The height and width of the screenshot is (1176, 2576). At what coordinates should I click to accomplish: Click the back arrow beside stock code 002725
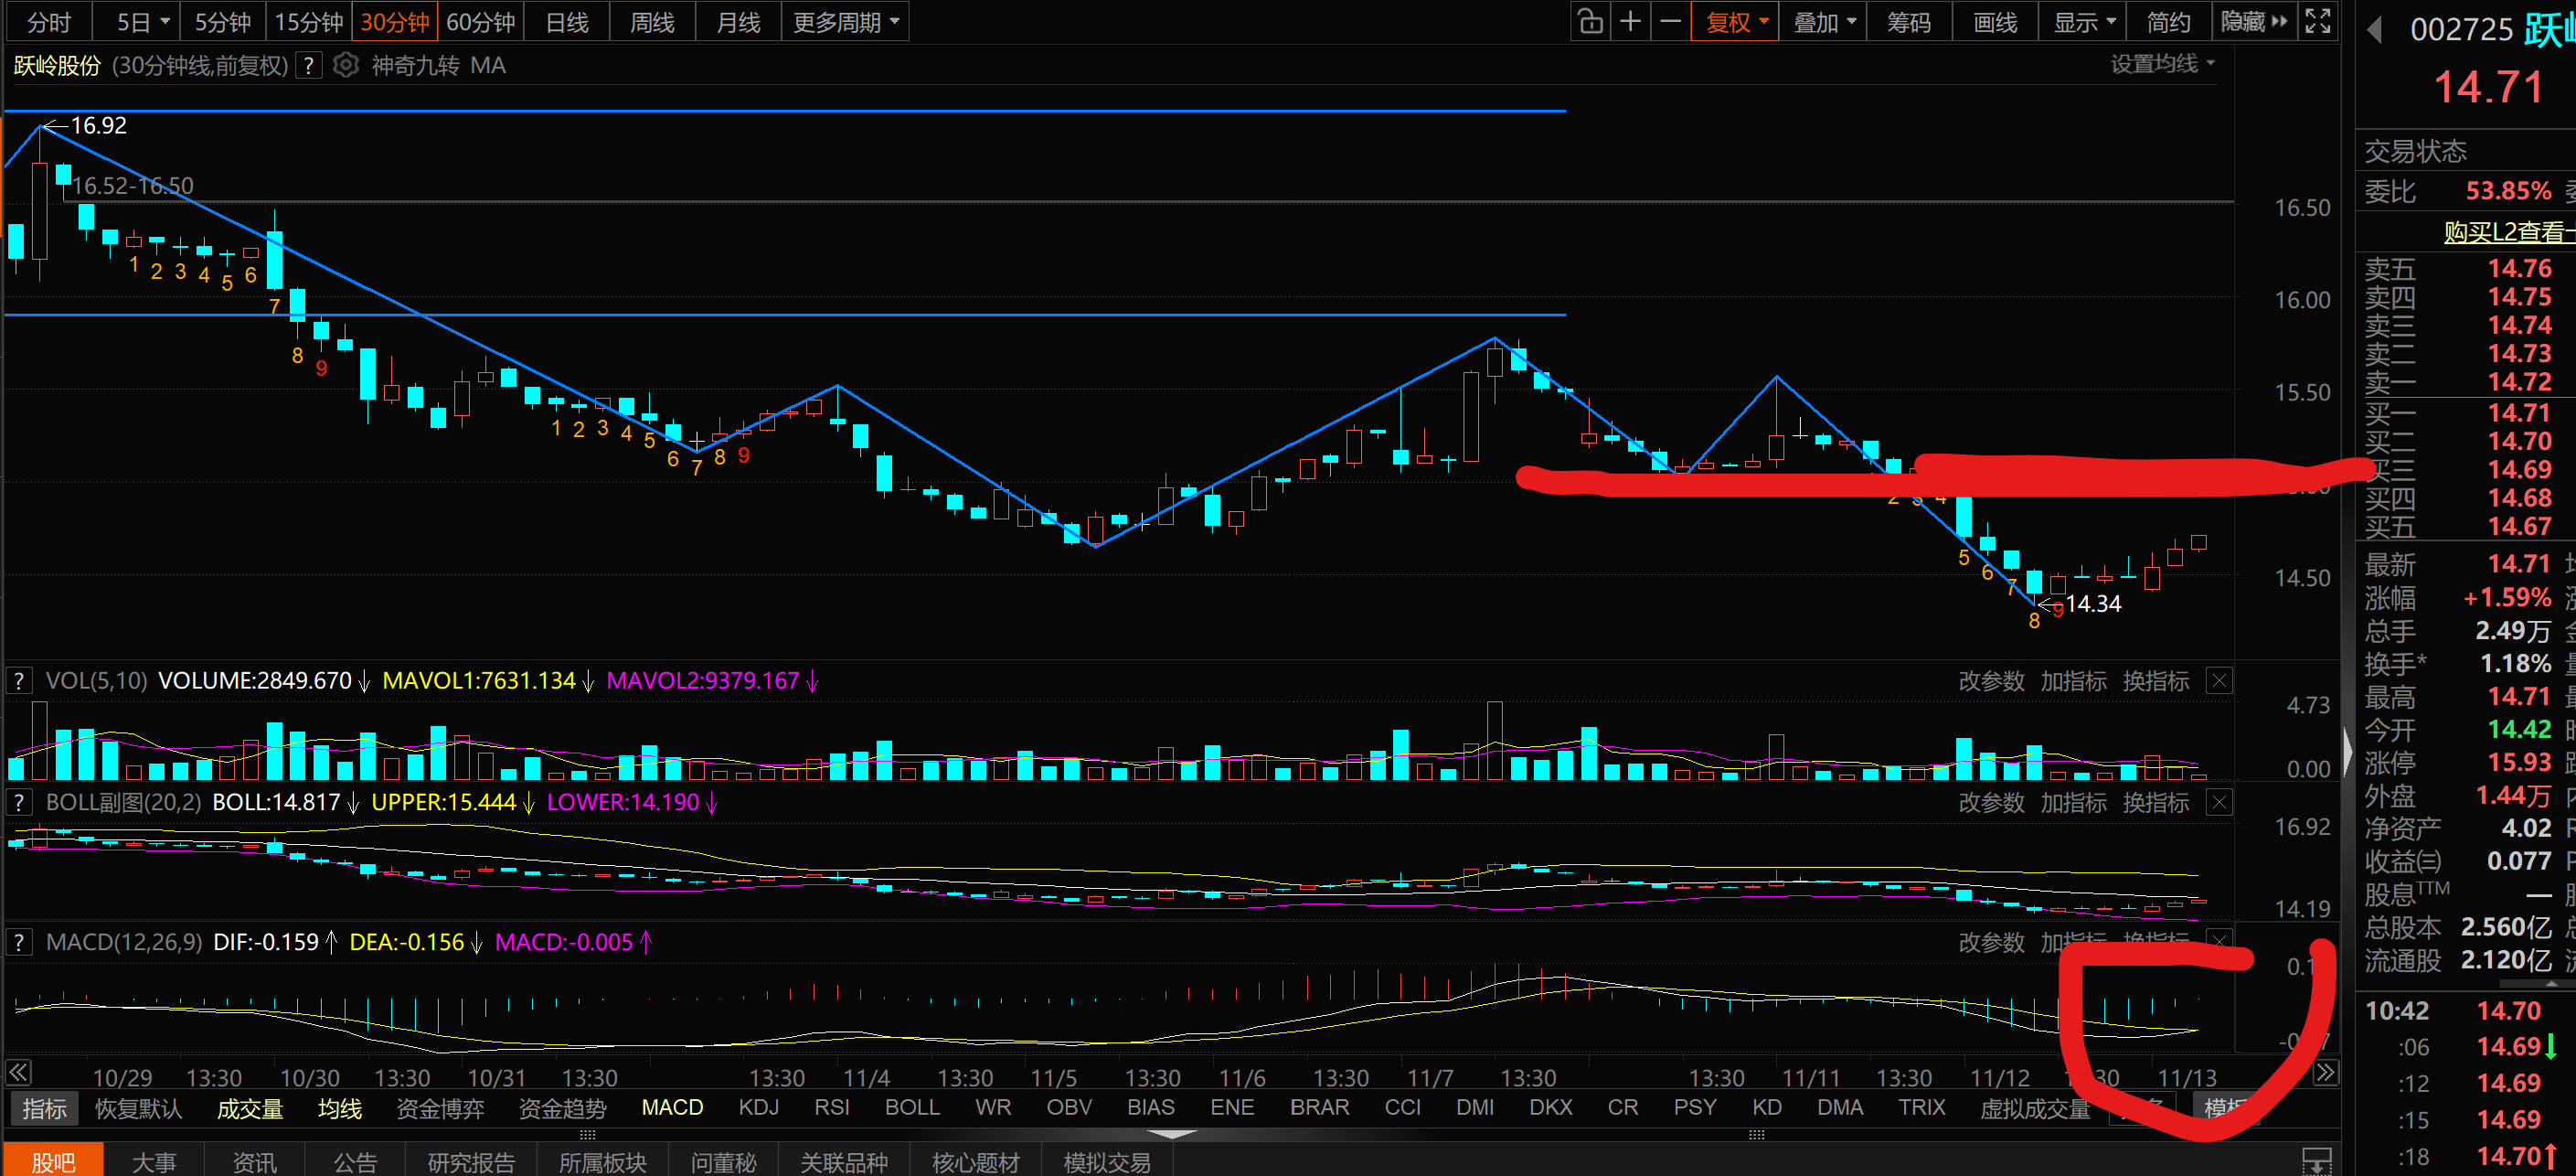click(2374, 30)
